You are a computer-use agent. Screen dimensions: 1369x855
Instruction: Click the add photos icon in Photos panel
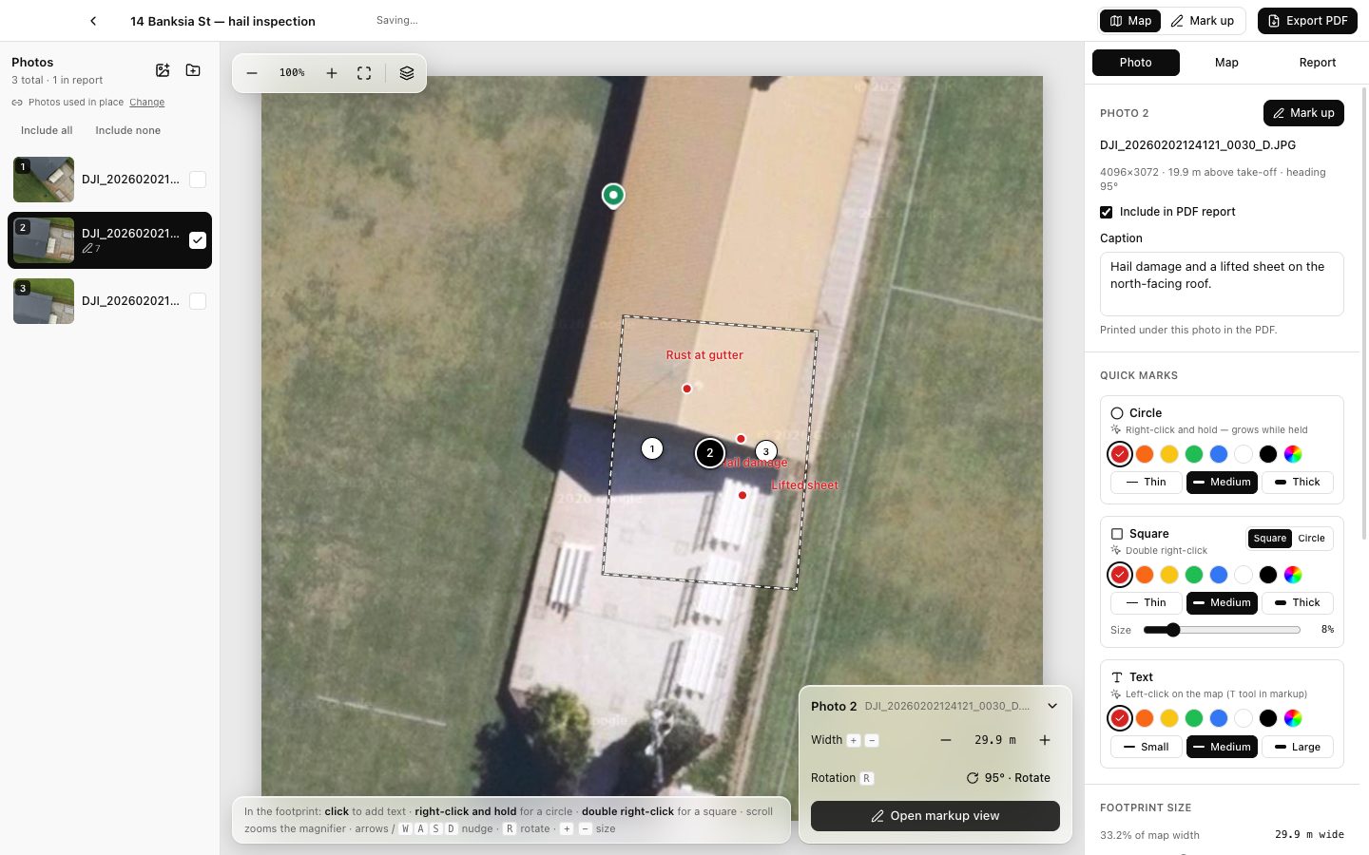click(163, 70)
